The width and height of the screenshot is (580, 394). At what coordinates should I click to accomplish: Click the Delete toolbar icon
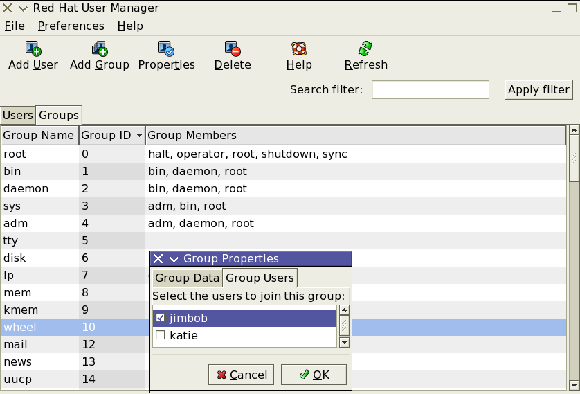233,48
